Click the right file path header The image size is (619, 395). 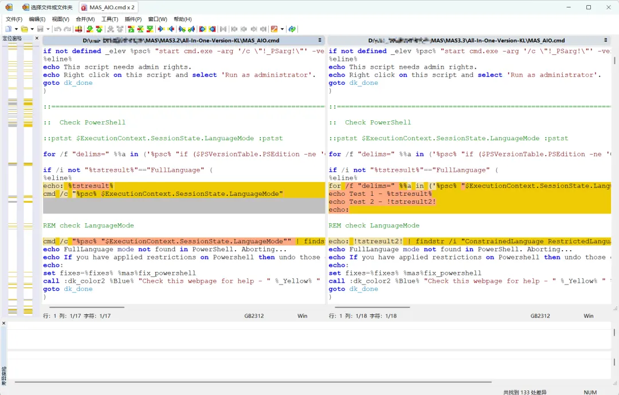[x=467, y=41]
